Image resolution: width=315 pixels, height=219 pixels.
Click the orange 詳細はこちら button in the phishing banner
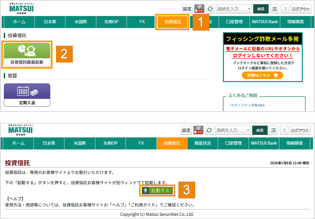point(262,75)
